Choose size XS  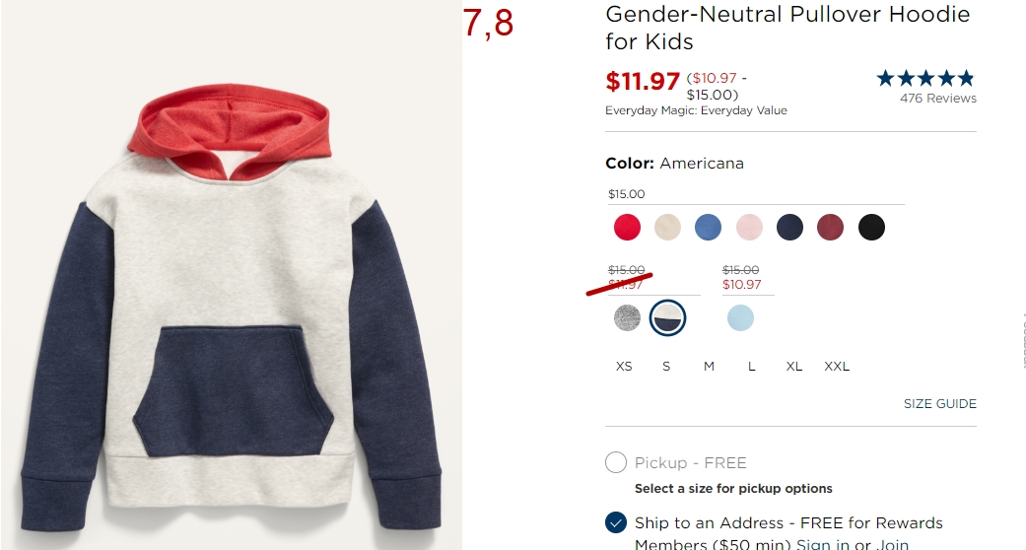[x=624, y=367]
